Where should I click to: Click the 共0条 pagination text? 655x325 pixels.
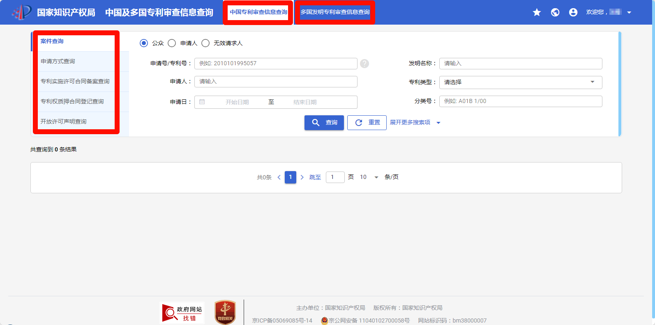pyautogui.click(x=264, y=177)
